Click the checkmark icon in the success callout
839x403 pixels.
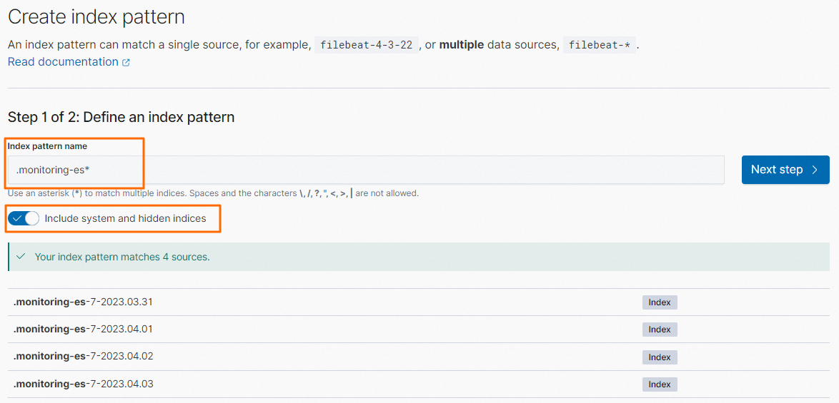tap(21, 257)
